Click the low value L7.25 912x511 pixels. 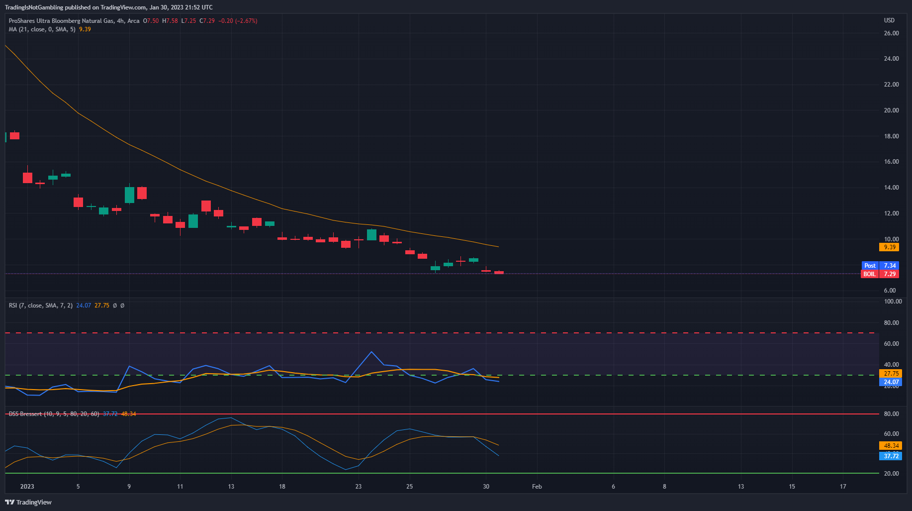pos(188,21)
